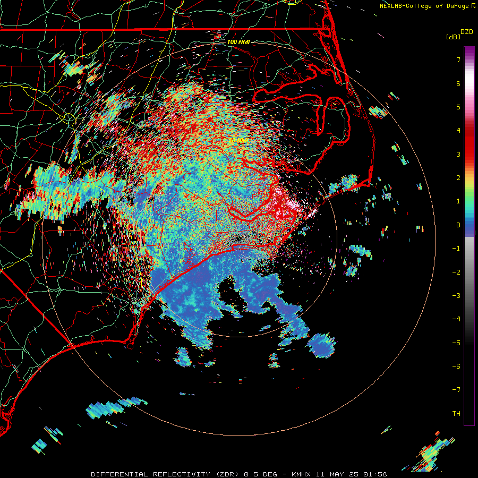The height and width of the screenshot is (478, 478).
Task: Click the 50 NMI range ring label
Action: point(238,141)
